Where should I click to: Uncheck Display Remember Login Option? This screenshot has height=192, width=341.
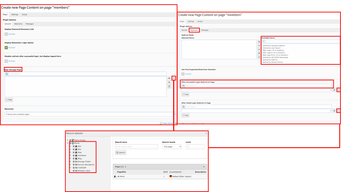[x=6, y=48]
